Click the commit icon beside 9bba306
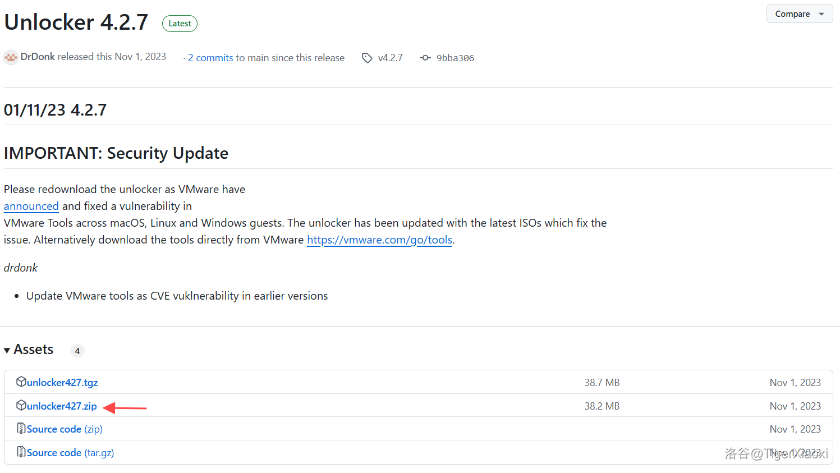840x473 pixels. tap(425, 58)
